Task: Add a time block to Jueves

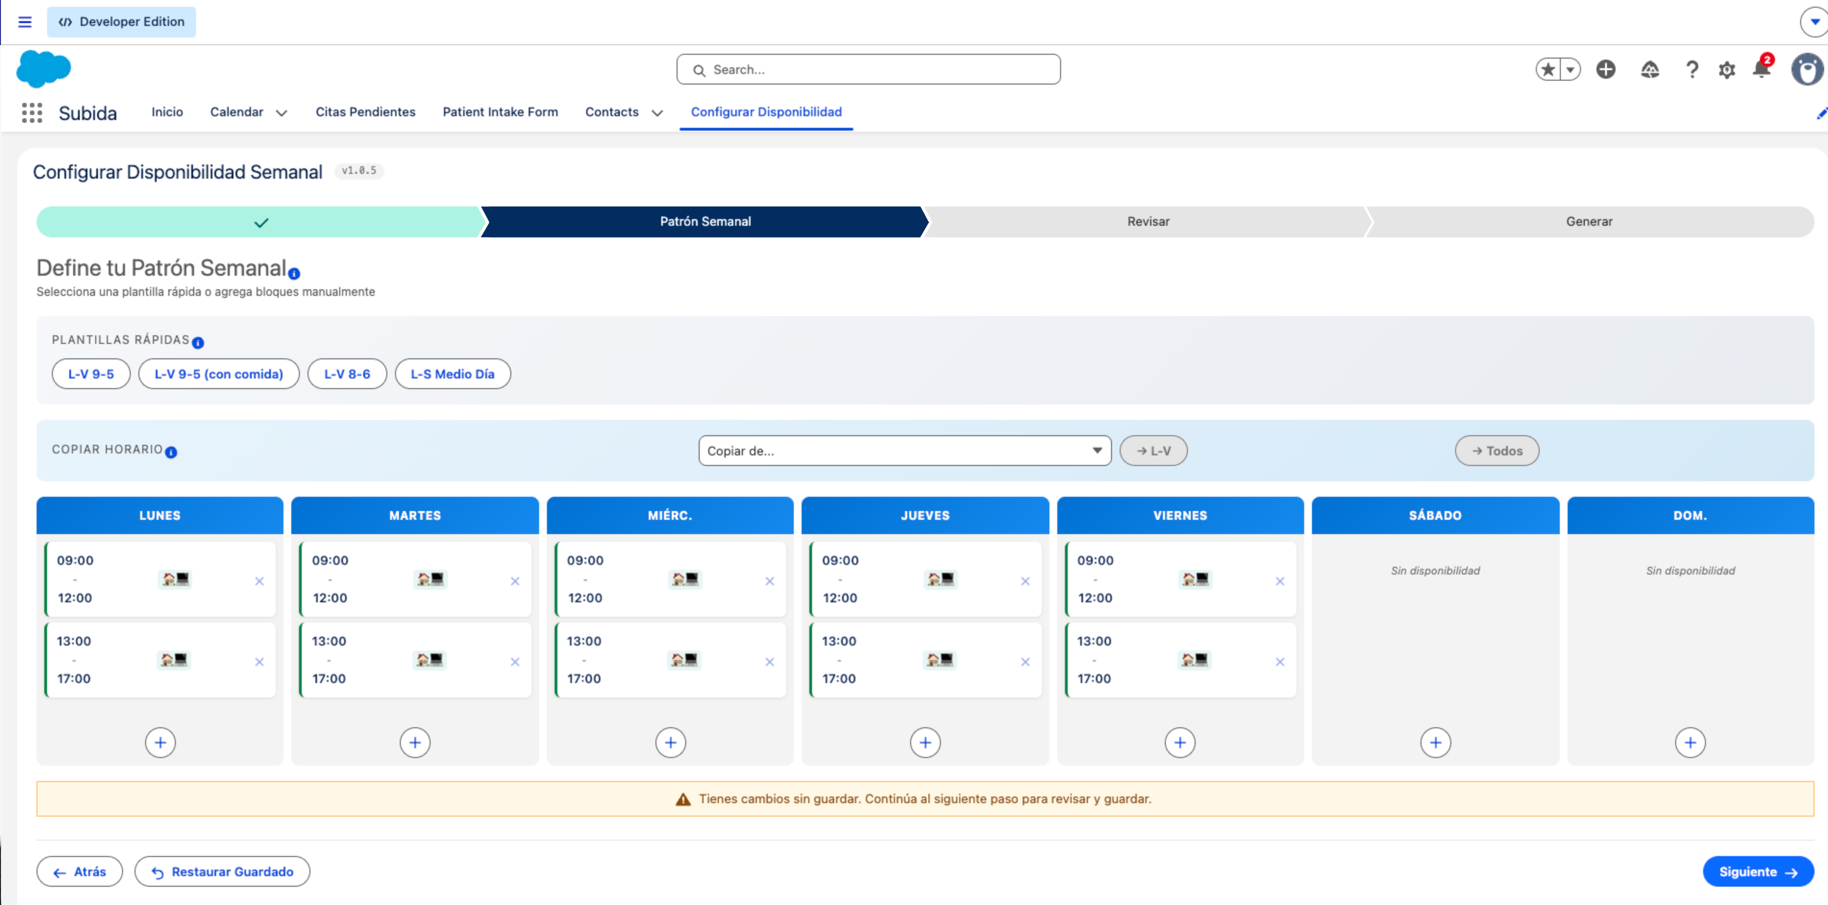Action: click(x=926, y=743)
